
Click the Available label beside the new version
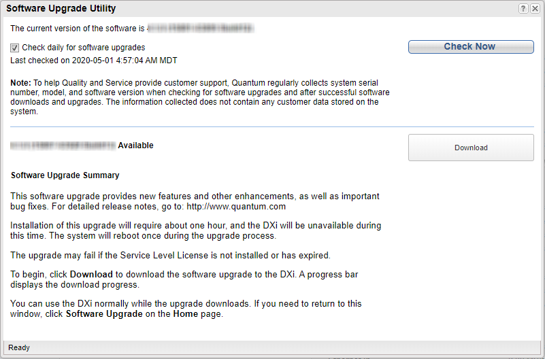click(136, 146)
